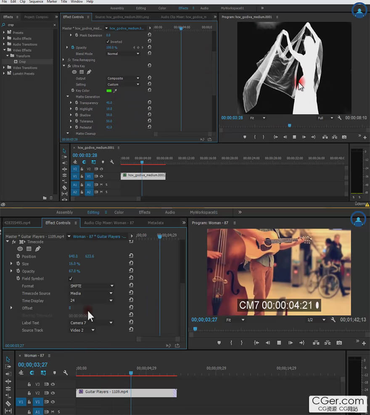Choose pen mask tool under Timecode, lower window

pos(38,249)
